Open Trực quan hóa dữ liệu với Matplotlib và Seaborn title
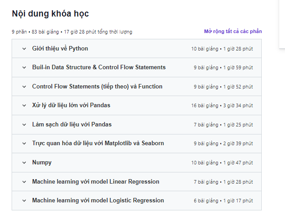The image size is (285, 218). pos(98,143)
